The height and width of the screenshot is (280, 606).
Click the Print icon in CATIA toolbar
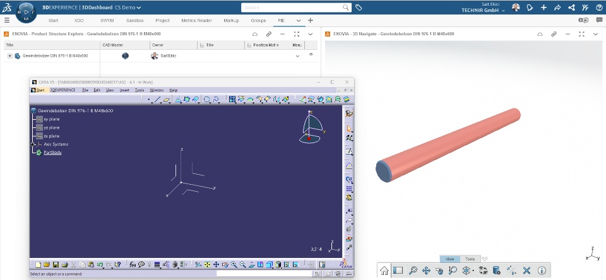pos(65,265)
